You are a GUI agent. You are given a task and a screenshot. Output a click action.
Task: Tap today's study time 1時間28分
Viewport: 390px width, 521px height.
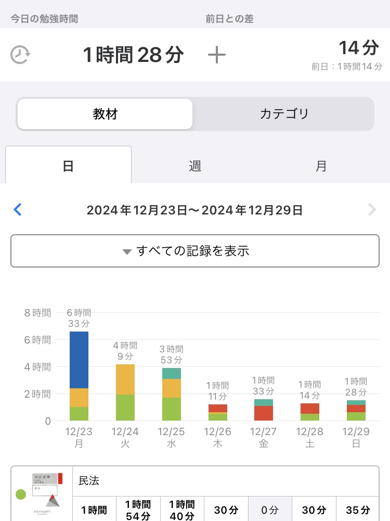point(133,55)
